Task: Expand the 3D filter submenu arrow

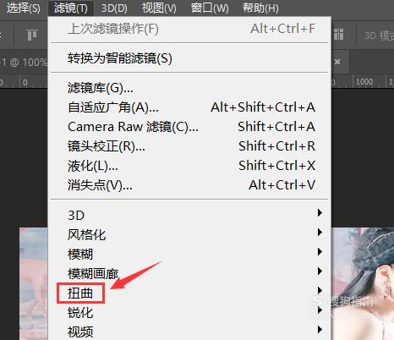Action: click(320, 212)
